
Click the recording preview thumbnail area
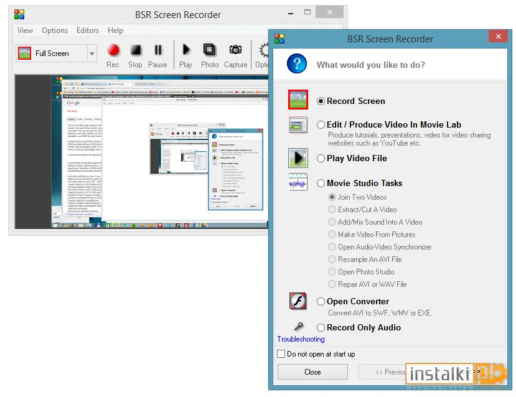tap(141, 152)
